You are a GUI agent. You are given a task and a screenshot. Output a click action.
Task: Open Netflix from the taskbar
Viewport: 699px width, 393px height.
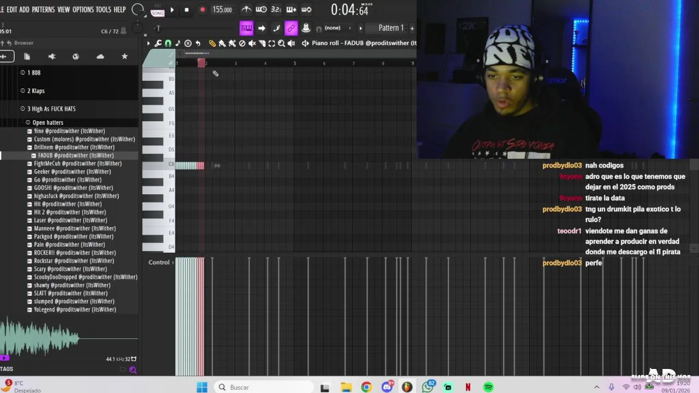[467, 387]
